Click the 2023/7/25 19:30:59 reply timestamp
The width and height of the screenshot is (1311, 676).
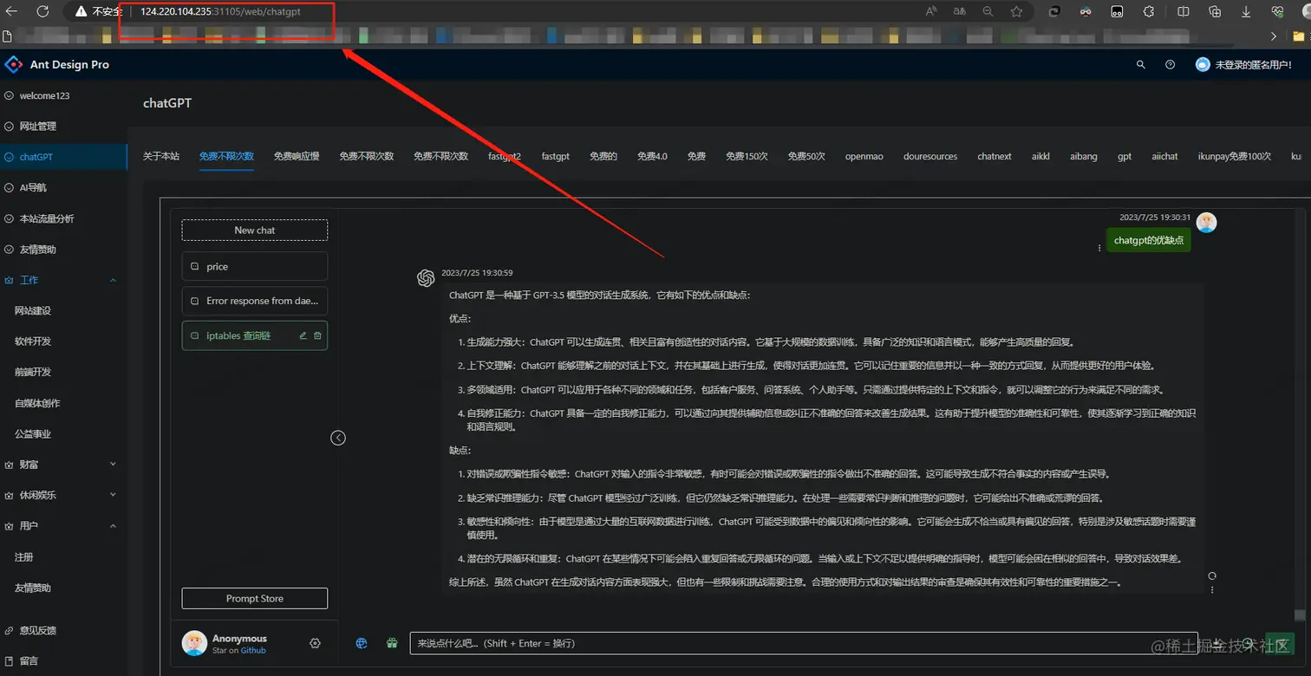click(x=477, y=273)
